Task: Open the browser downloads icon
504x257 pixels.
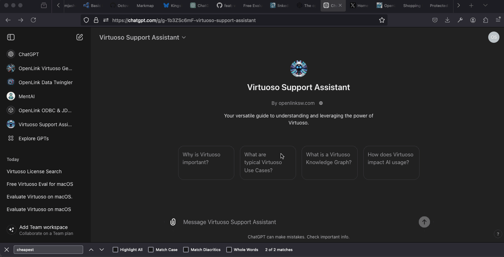Action: coord(447,20)
